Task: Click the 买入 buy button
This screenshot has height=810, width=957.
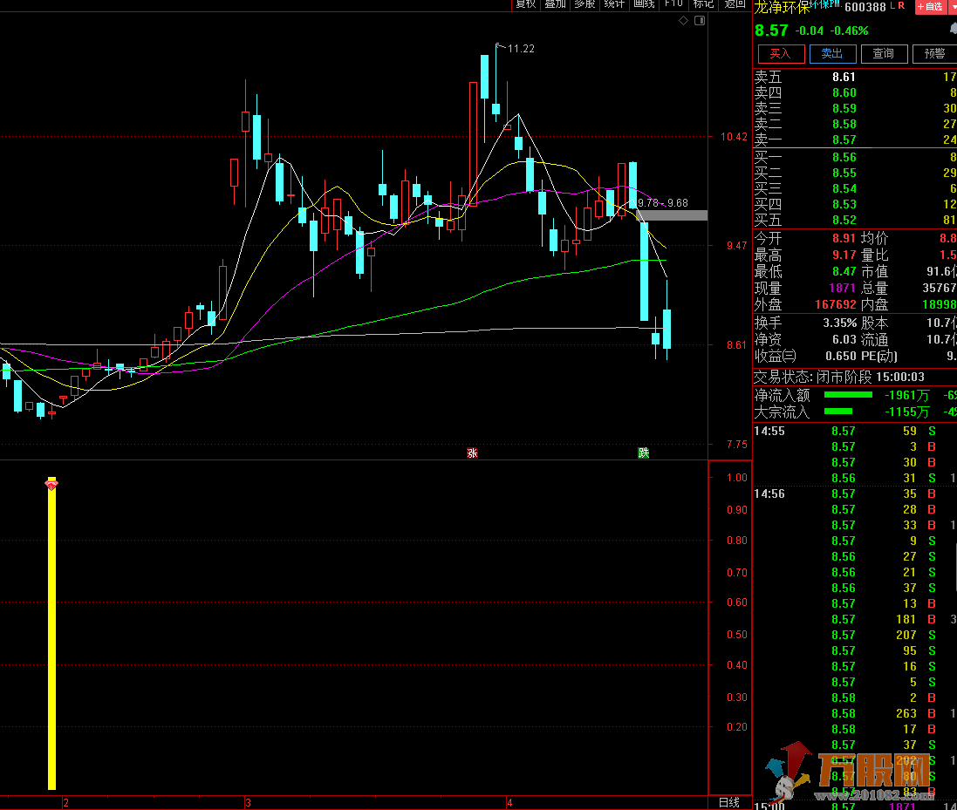Action: (x=782, y=54)
